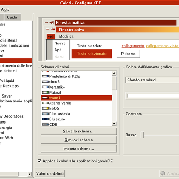Click the scheme list scroll down arrow

pos(114,124)
